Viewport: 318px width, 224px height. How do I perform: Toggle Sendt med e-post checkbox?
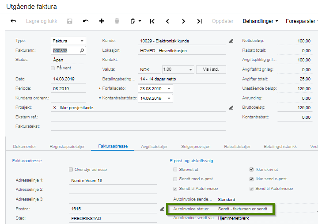pos(175,179)
